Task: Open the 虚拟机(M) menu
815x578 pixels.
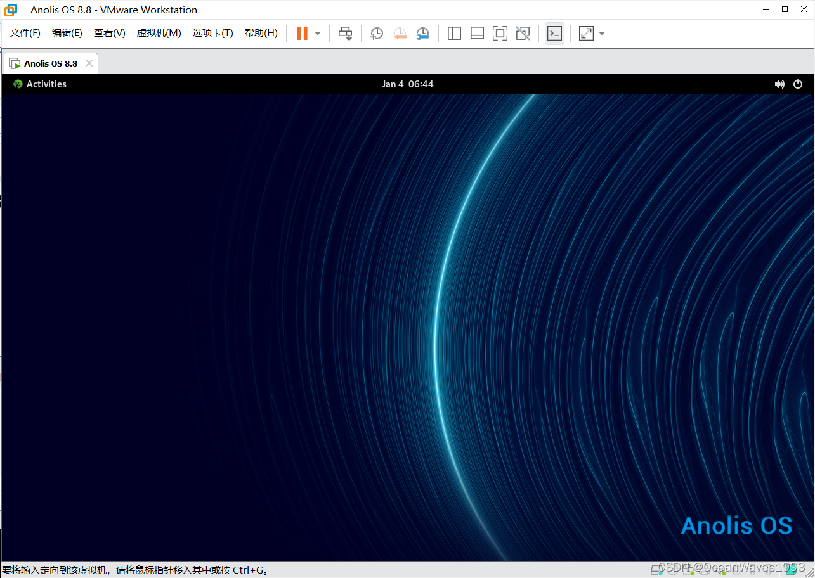Action: (159, 33)
